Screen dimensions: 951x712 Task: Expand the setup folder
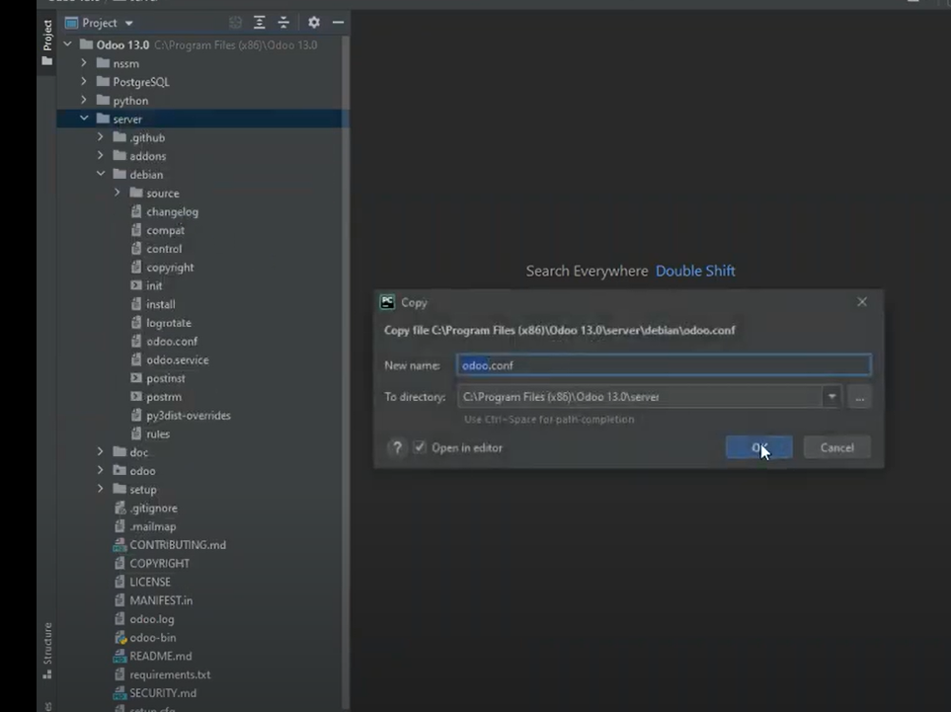point(101,489)
